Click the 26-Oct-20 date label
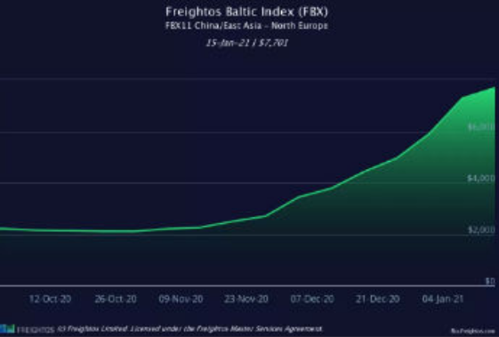Screen dimensions: 499x337 [x=116, y=299]
